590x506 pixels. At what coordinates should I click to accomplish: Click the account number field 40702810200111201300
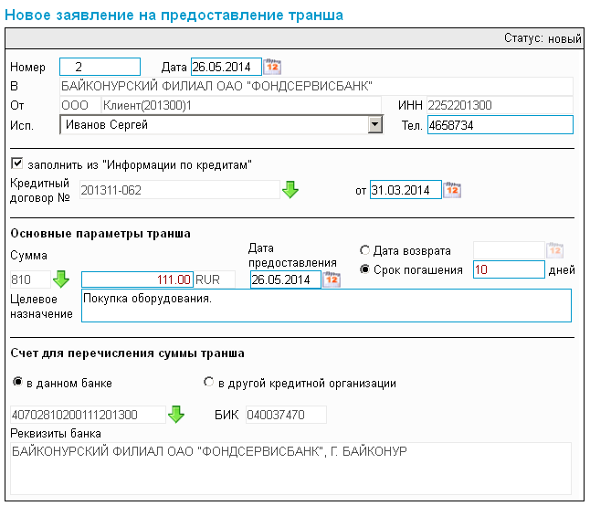click(88, 415)
